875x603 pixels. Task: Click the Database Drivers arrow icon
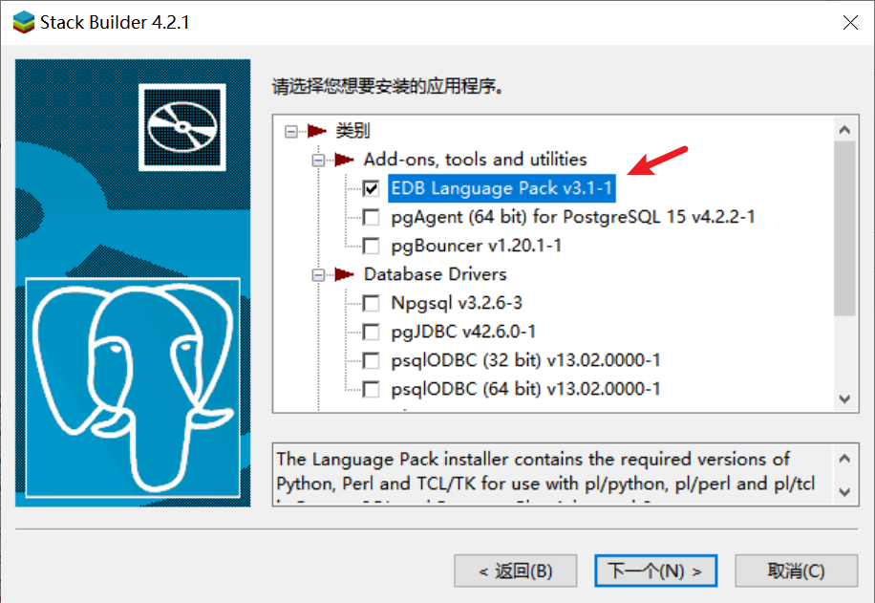pos(345,274)
